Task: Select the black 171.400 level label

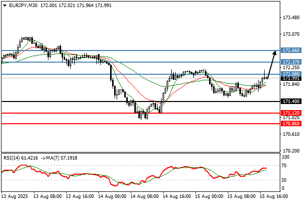Action: (x=291, y=102)
